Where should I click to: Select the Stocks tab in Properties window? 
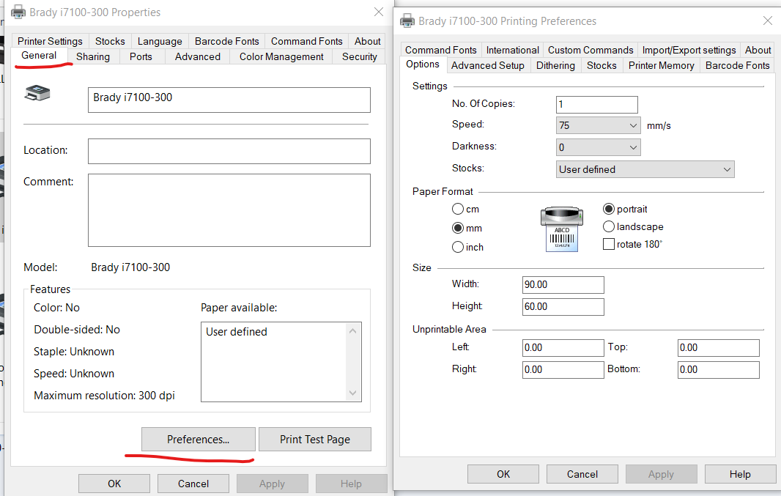pyautogui.click(x=110, y=41)
